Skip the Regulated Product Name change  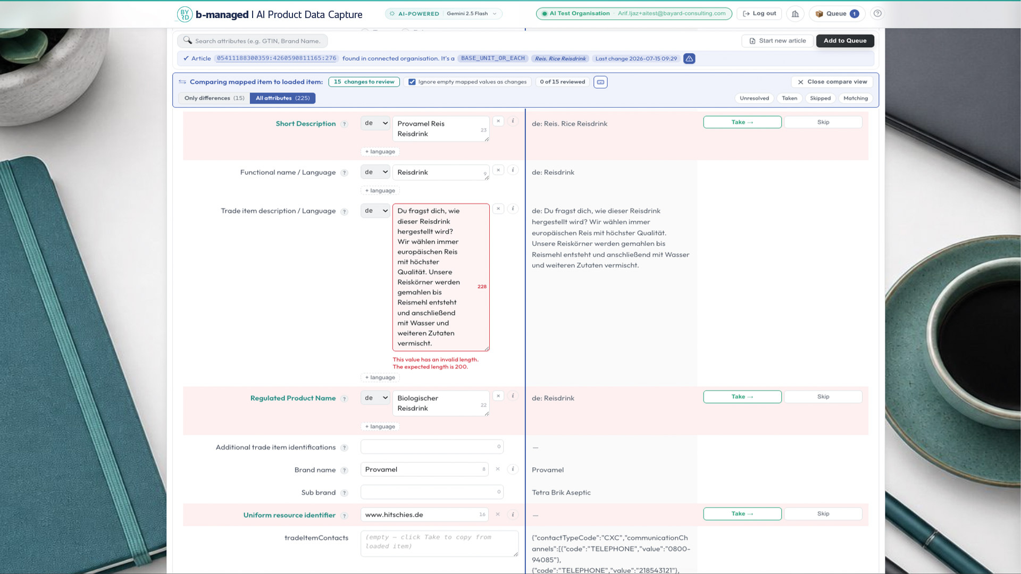click(823, 397)
